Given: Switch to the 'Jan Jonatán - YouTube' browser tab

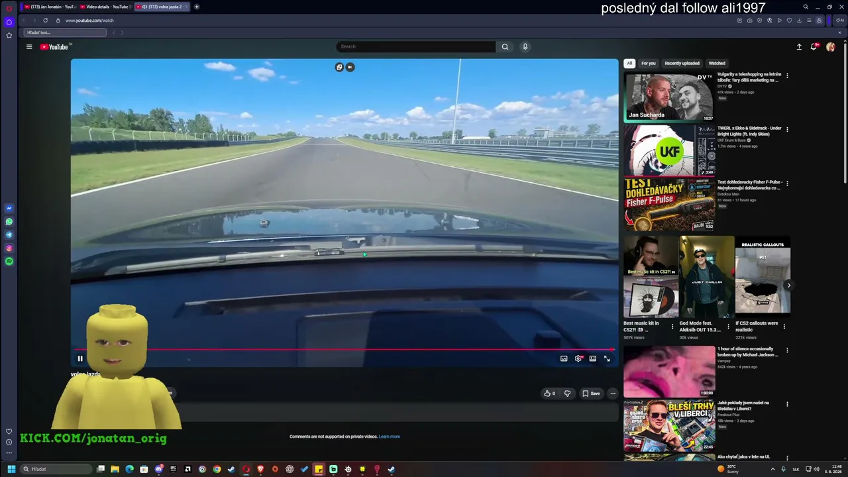Looking at the screenshot, I should click(x=50, y=7).
